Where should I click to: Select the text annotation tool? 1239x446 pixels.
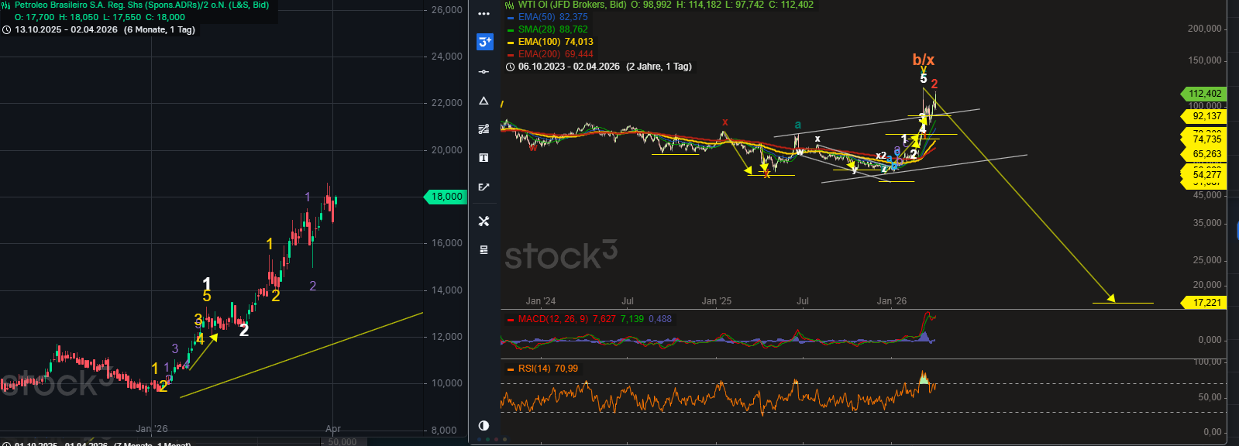click(484, 158)
